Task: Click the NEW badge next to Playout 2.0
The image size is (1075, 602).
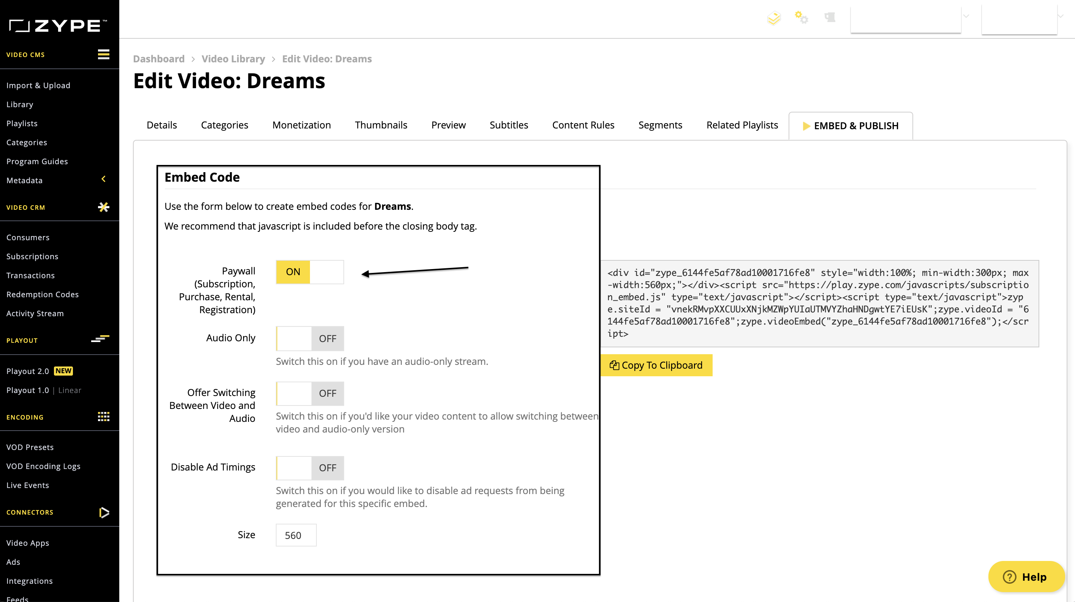Action: pos(63,371)
